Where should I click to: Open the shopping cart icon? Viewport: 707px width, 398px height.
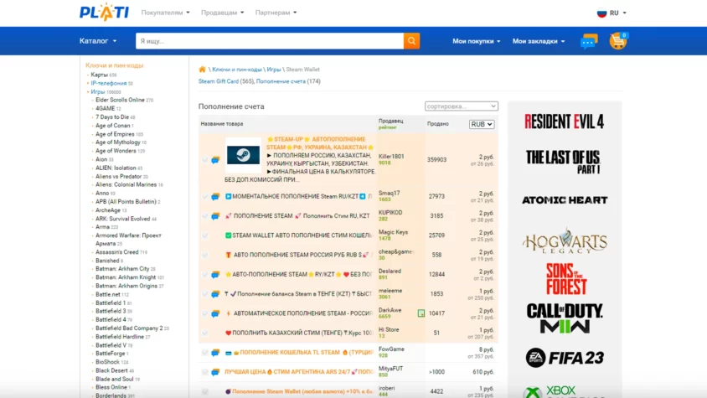(x=618, y=41)
